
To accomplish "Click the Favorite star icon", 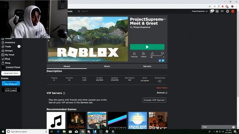I will tap(134, 54).
